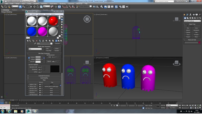This screenshot has height=114, width=202.
Task: Open the Material Editor Navigation menu
Action: pos(41,14)
